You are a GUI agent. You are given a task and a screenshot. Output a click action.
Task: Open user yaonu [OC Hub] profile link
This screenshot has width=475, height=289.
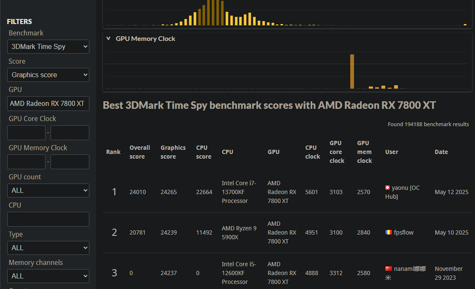405,188
